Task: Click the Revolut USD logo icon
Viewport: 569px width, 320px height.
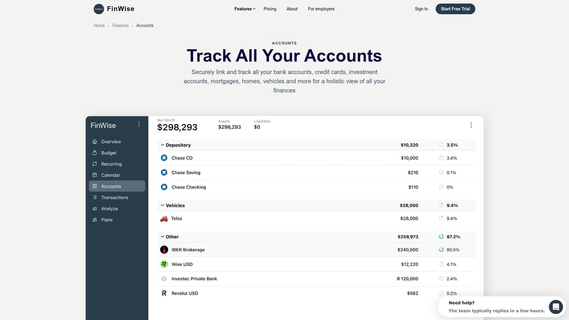Action: (164, 293)
